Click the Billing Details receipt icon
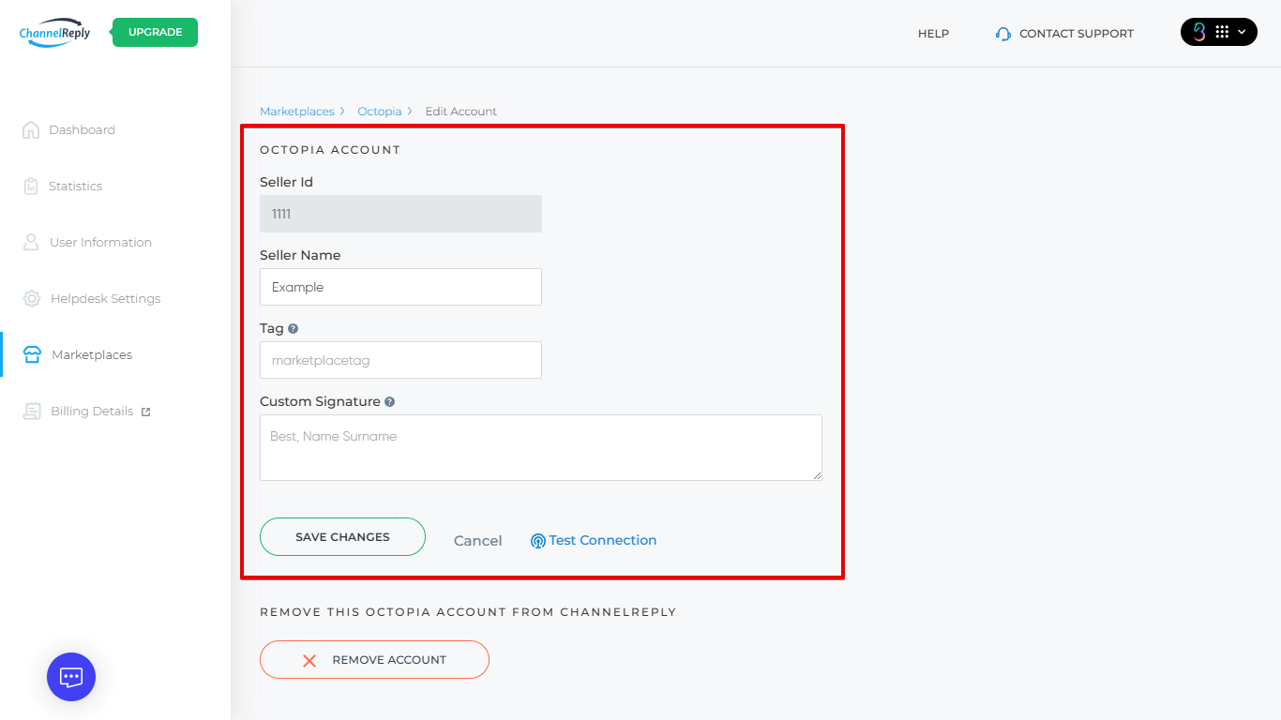This screenshot has height=720, width=1281. [32, 411]
